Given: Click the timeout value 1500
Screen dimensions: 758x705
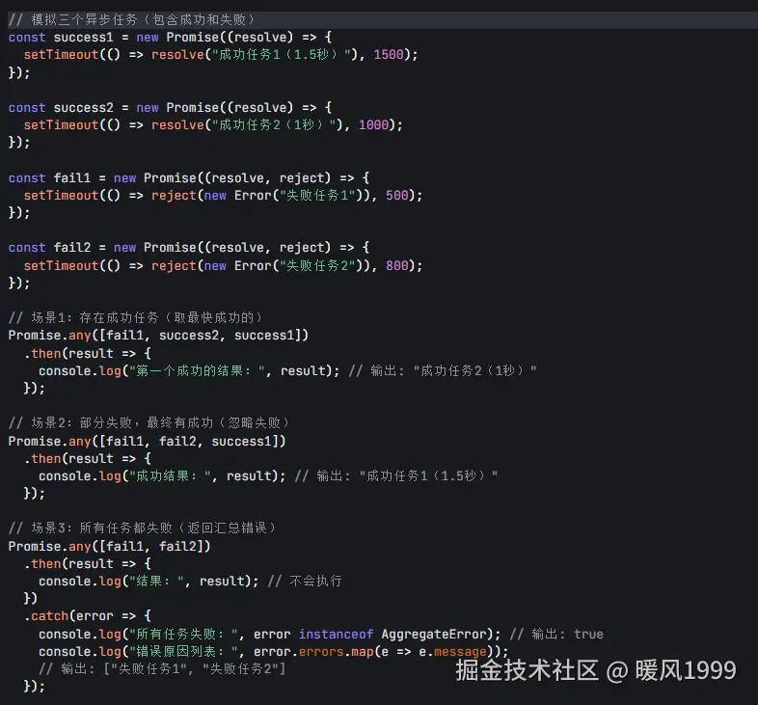Looking at the screenshot, I should pos(389,55).
